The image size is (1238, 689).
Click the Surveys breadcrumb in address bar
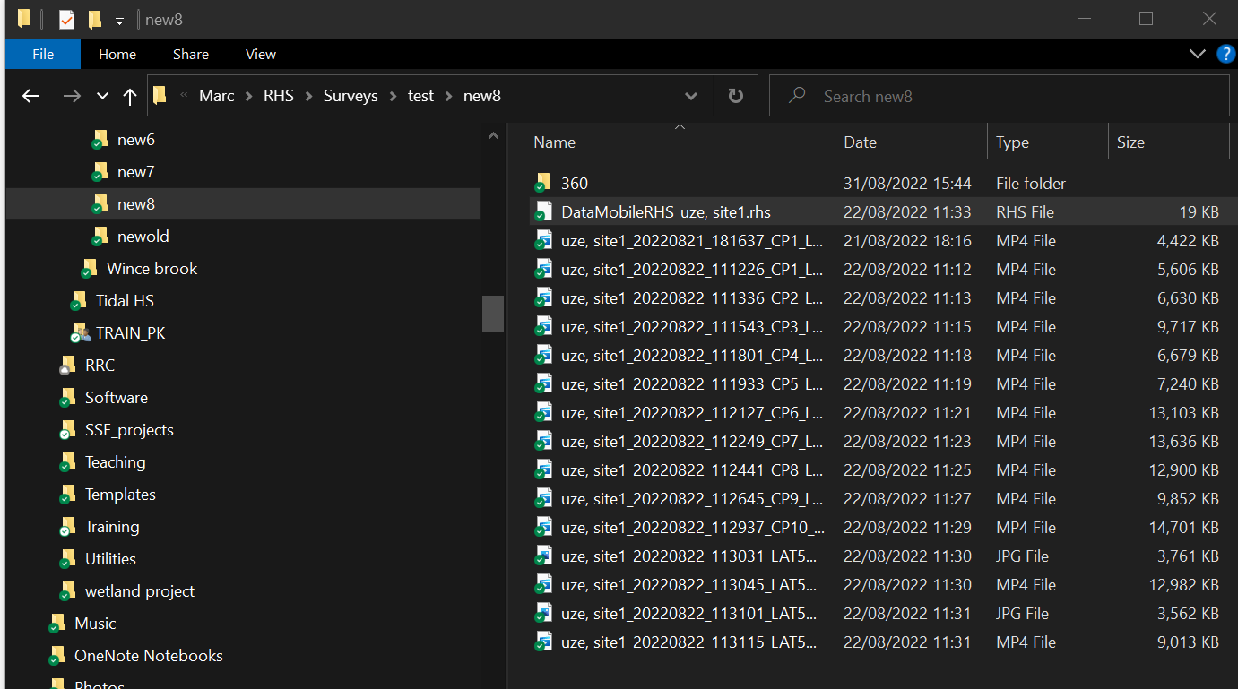(351, 96)
